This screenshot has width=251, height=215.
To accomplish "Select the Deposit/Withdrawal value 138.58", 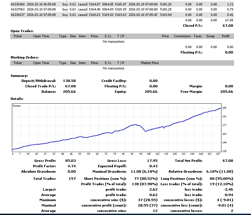I will (69, 81).
